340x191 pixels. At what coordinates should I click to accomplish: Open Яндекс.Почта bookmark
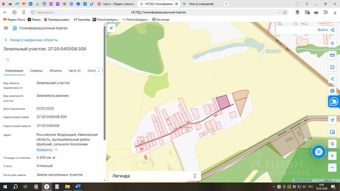click(14, 19)
